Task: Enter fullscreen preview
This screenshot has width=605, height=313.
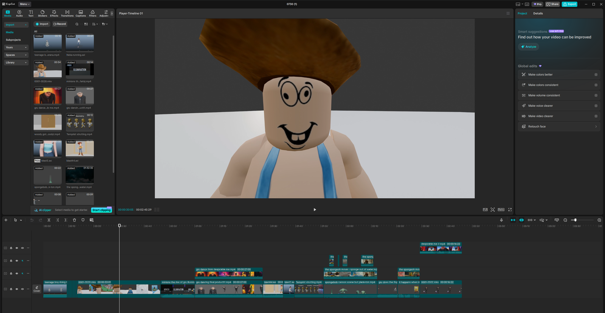Action: click(510, 210)
